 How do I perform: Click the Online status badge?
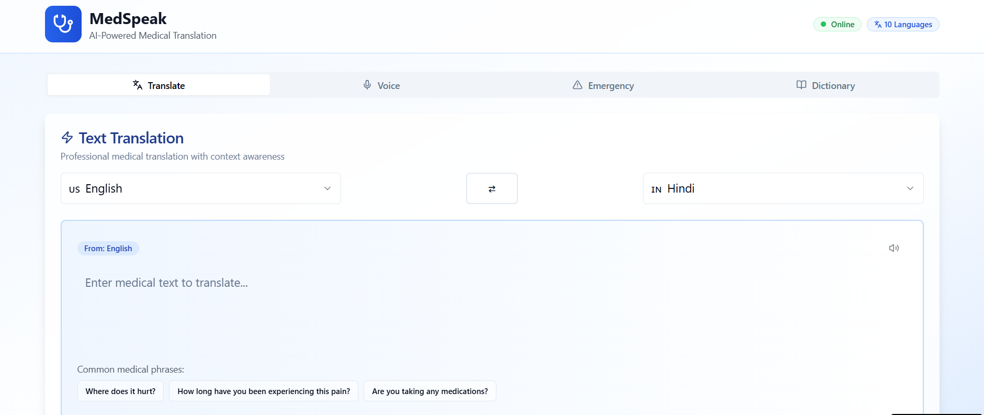(x=838, y=24)
